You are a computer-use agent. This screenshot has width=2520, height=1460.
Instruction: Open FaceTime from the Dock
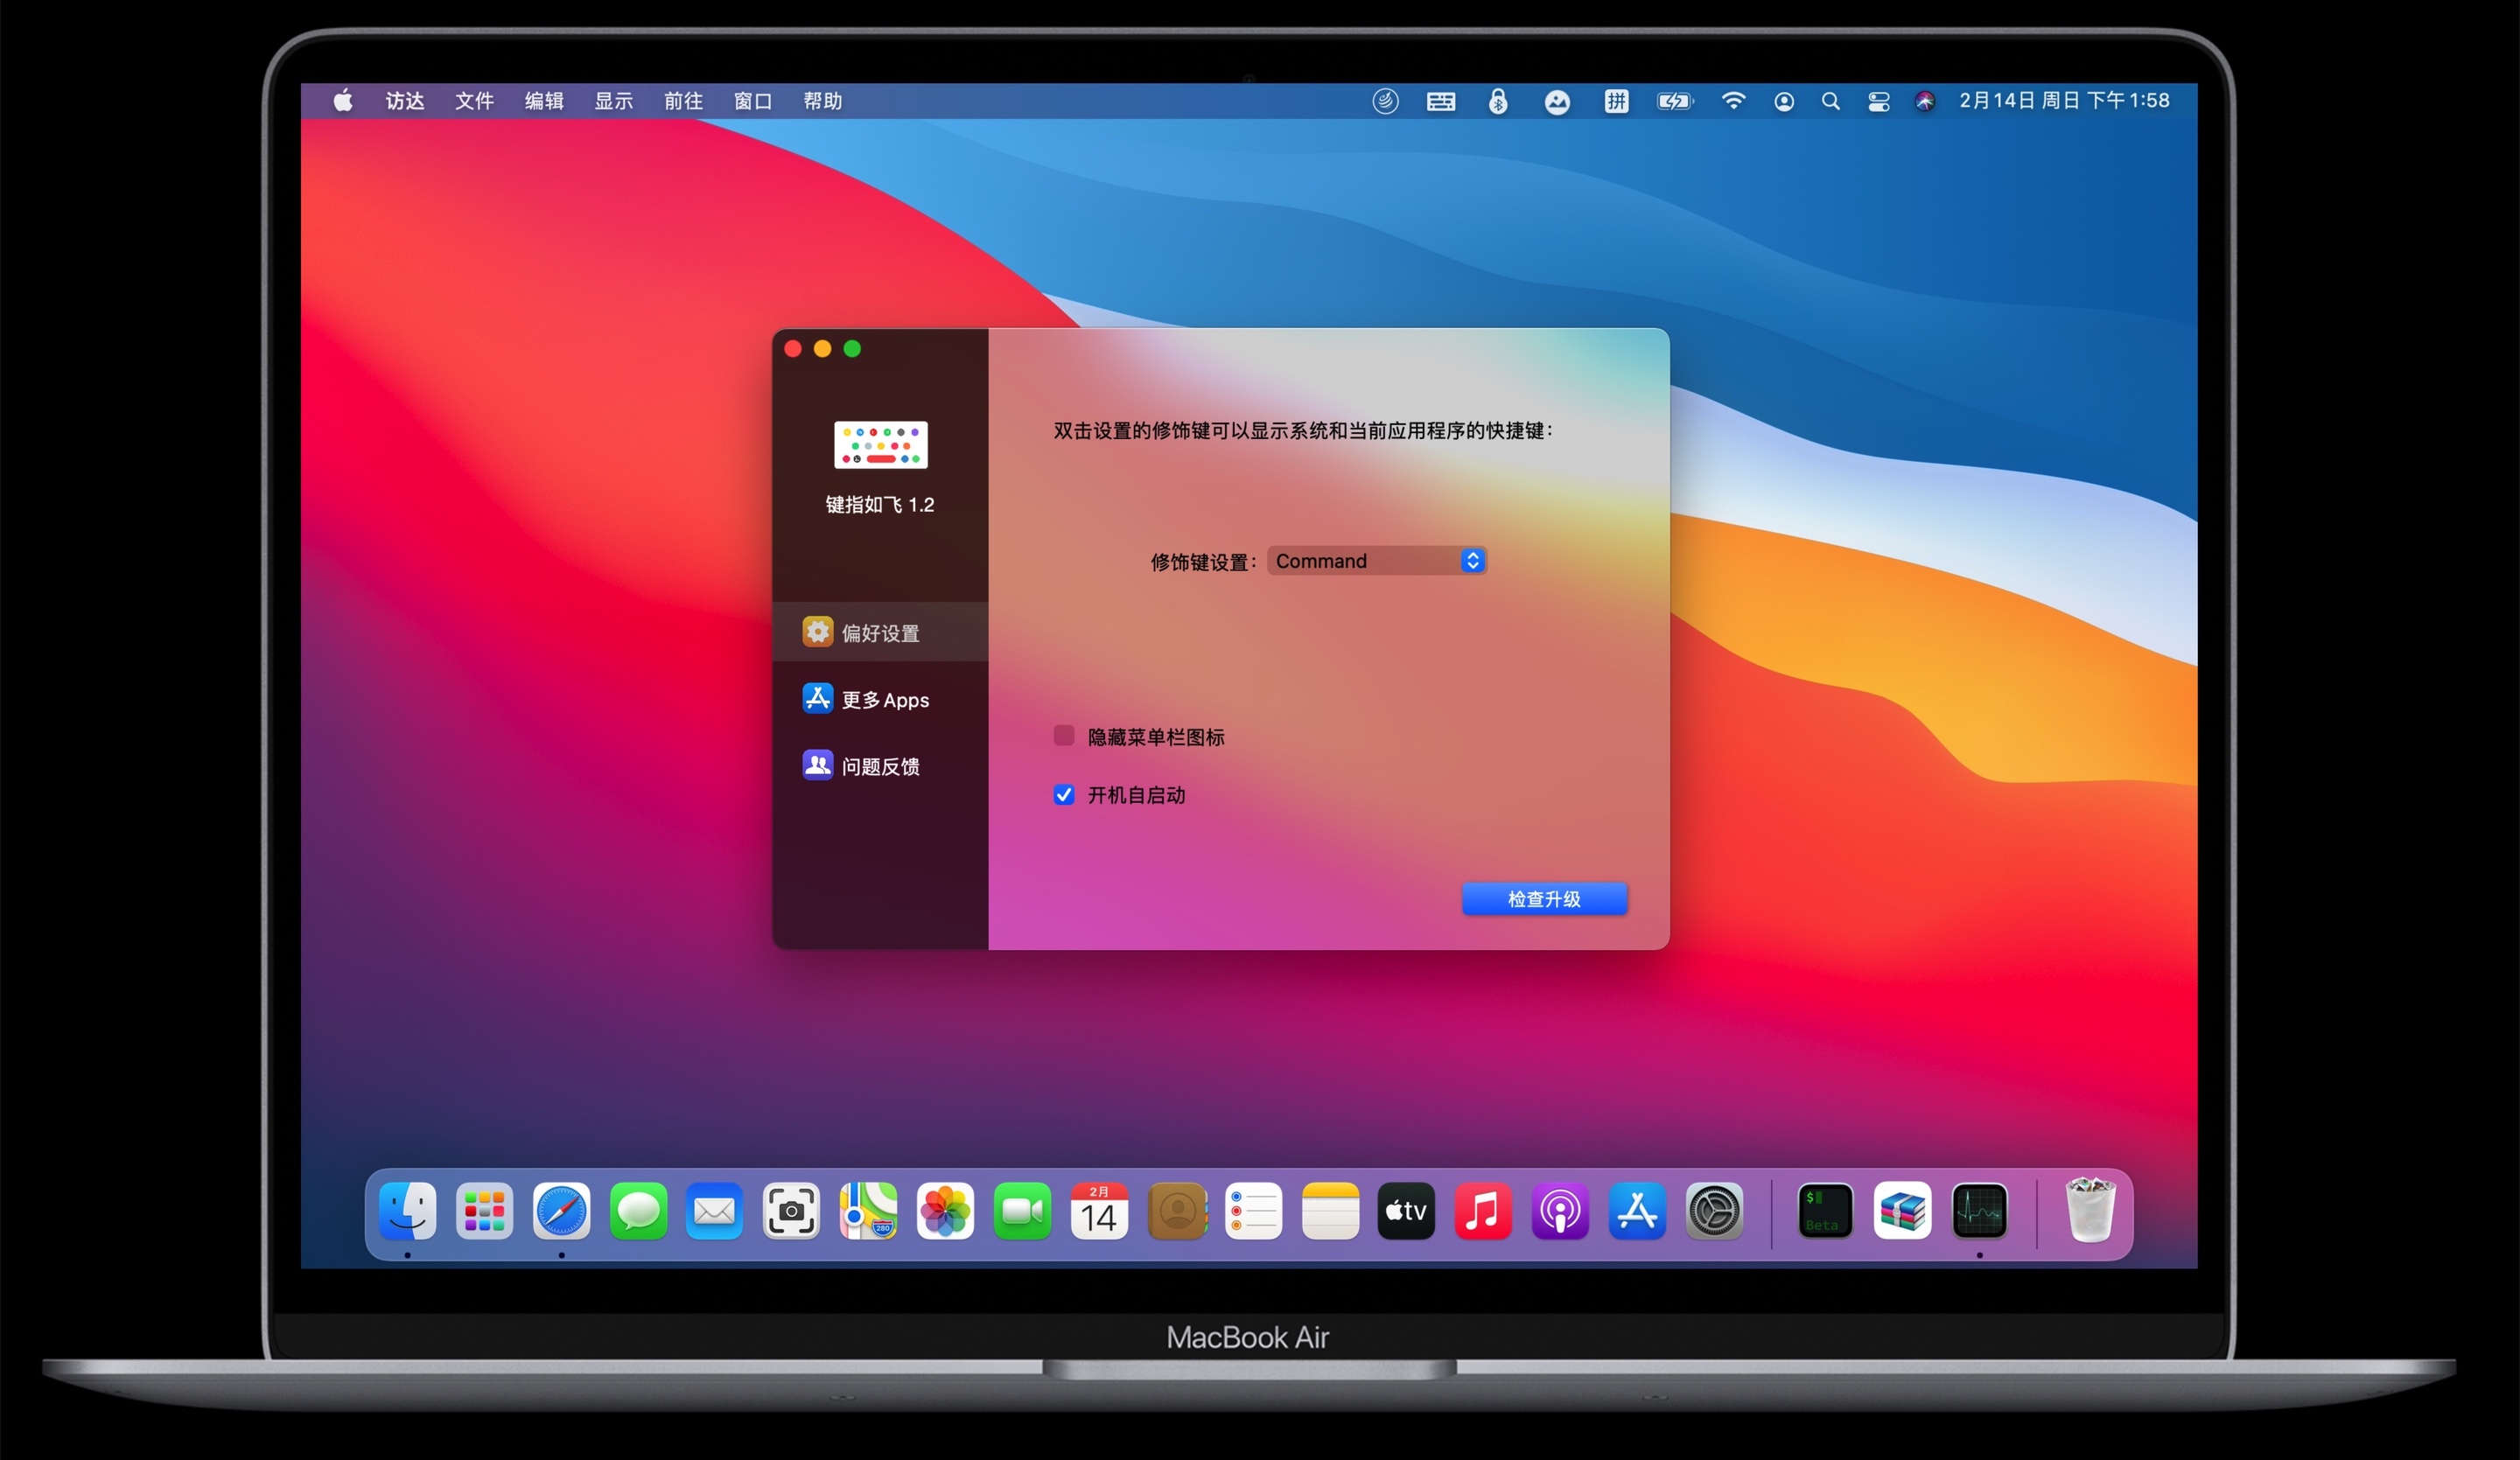[1022, 1211]
